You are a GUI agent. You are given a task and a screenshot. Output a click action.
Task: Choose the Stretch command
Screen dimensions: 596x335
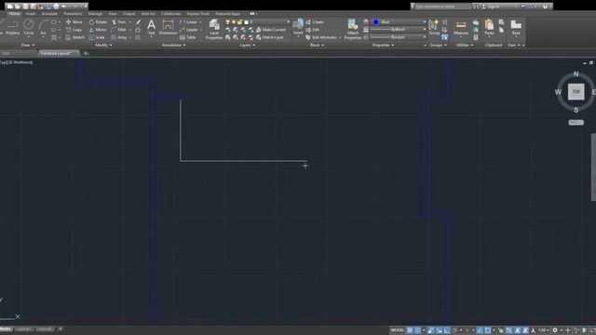click(75, 37)
